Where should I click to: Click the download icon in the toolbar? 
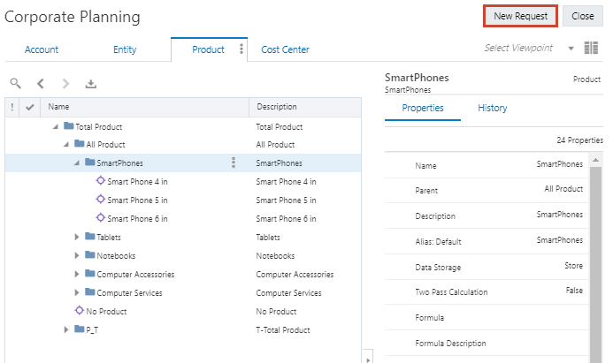[91, 84]
